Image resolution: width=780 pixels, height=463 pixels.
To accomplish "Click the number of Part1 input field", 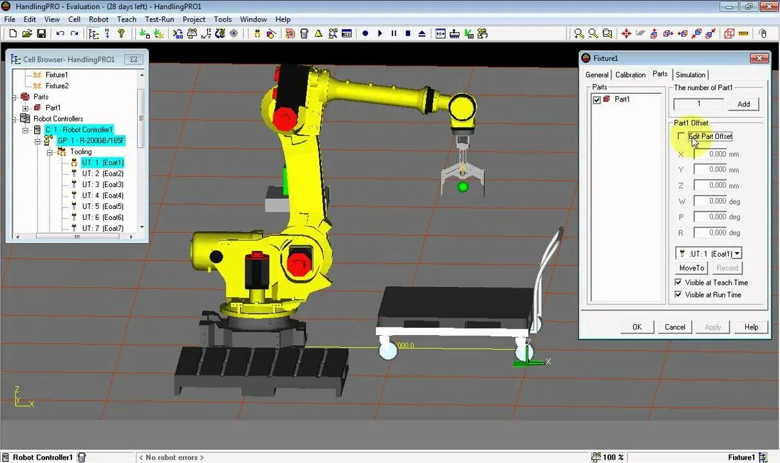I will [699, 104].
